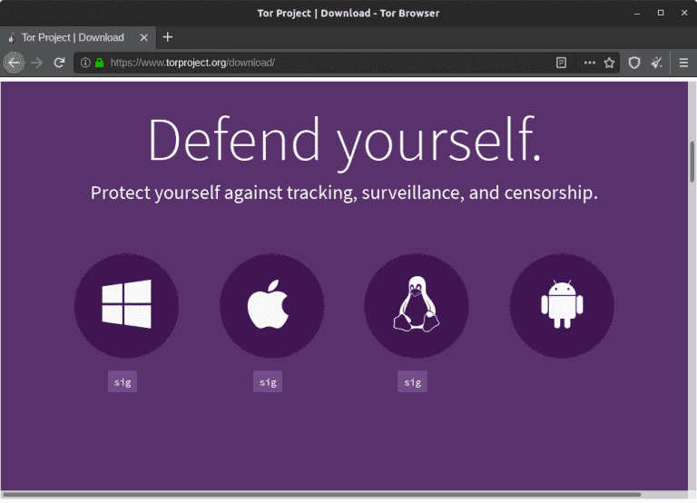Image resolution: width=697 pixels, height=503 pixels.
Task: Open sig link under Apple icon
Action: [x=268, y=381]
